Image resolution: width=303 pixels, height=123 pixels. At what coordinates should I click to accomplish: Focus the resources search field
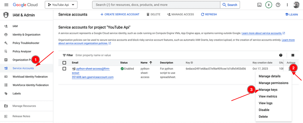point(156,5)
